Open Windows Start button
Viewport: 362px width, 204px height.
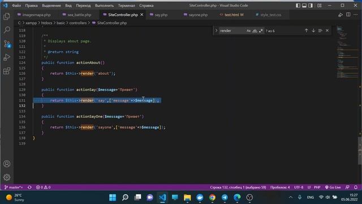point(113,197)
